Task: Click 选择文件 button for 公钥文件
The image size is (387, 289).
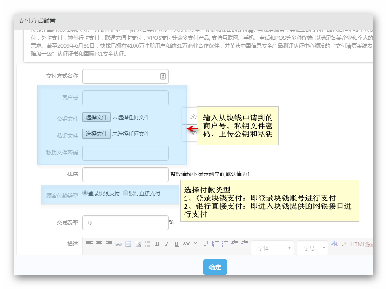Action: (x=97, y=117)
